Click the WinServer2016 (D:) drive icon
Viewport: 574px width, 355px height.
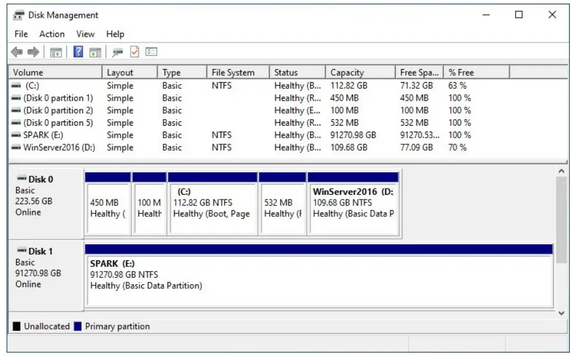(16, 147)
